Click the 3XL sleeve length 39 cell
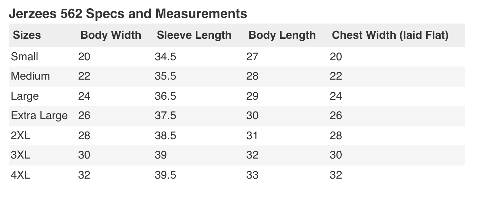This screenshot has width=478, height=198. (x=161, y=155)
